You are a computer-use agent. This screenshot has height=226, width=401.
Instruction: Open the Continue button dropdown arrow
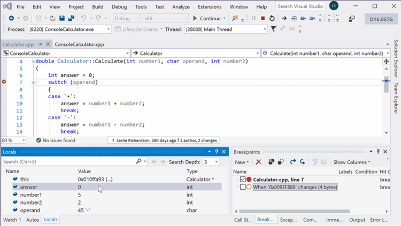pyautogui.click(x=224, y=18)
